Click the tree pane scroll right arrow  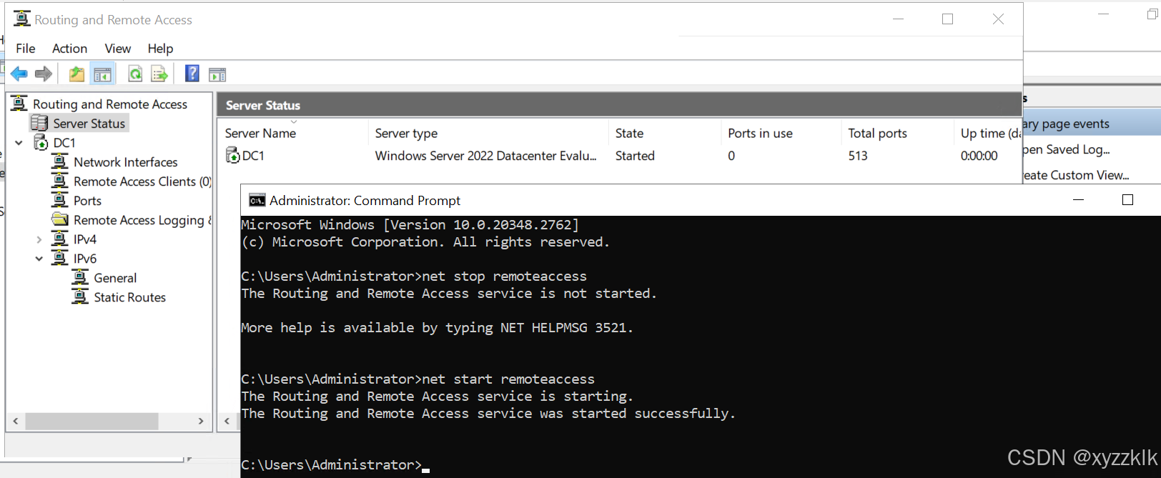(x=201, y=422)
